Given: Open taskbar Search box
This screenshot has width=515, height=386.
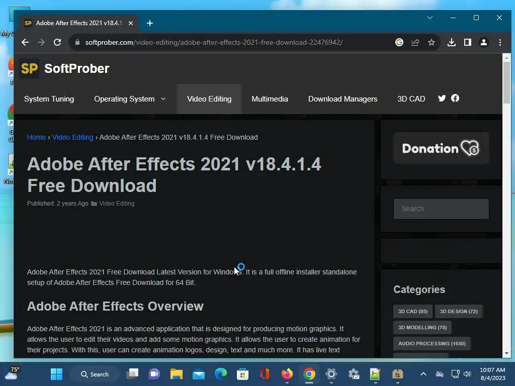Looking at the screenshot, I should (95, 374).
